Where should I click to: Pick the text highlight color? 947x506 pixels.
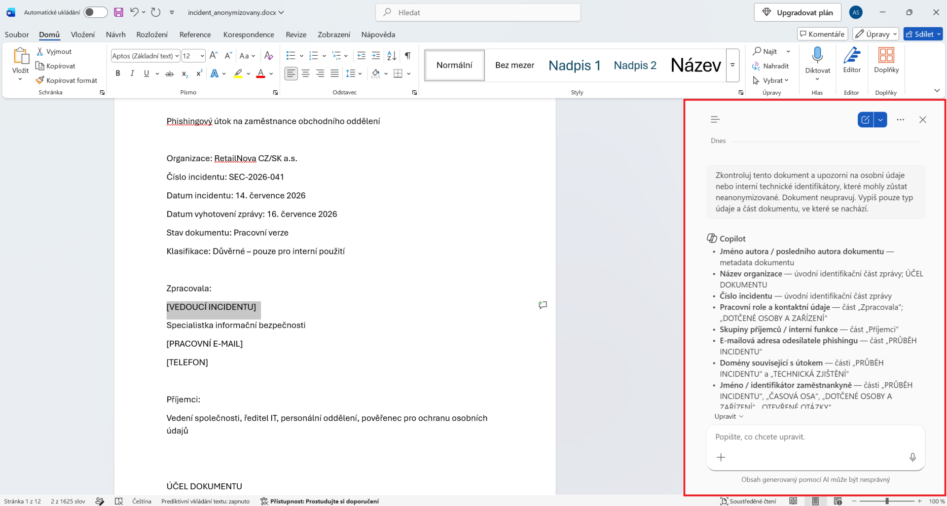(x=238, y=73)
